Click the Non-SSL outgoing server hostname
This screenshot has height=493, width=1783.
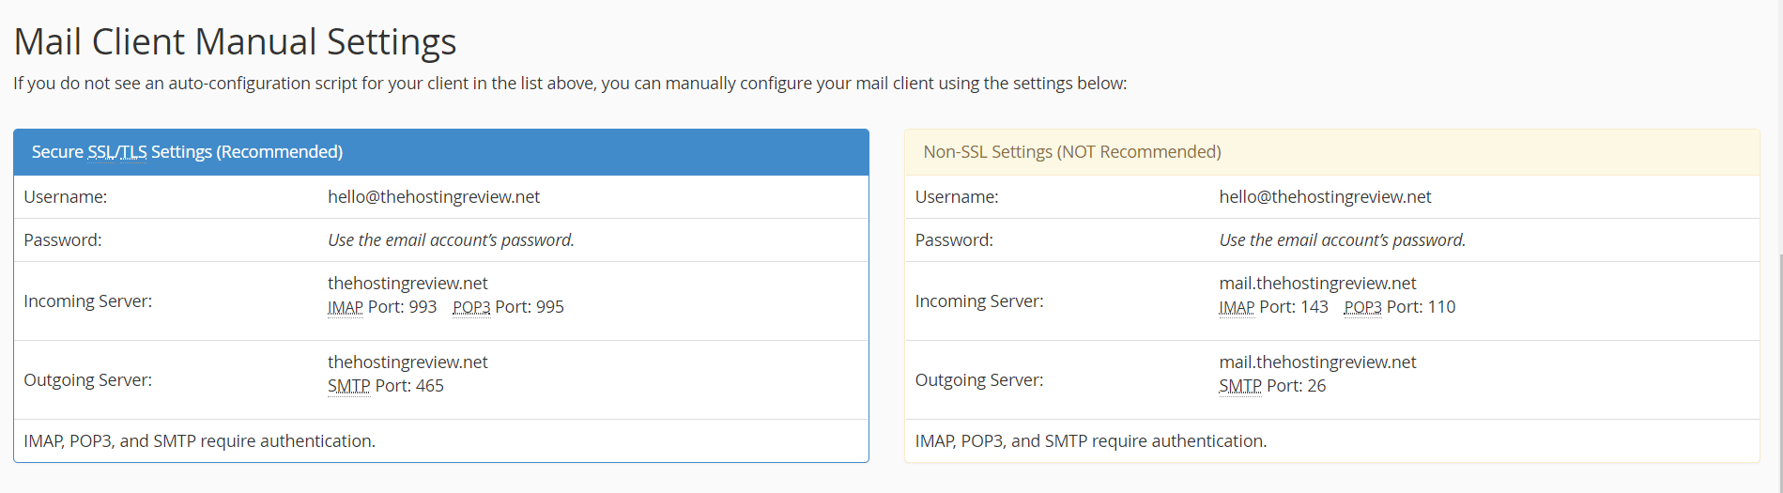point(1317,362)
